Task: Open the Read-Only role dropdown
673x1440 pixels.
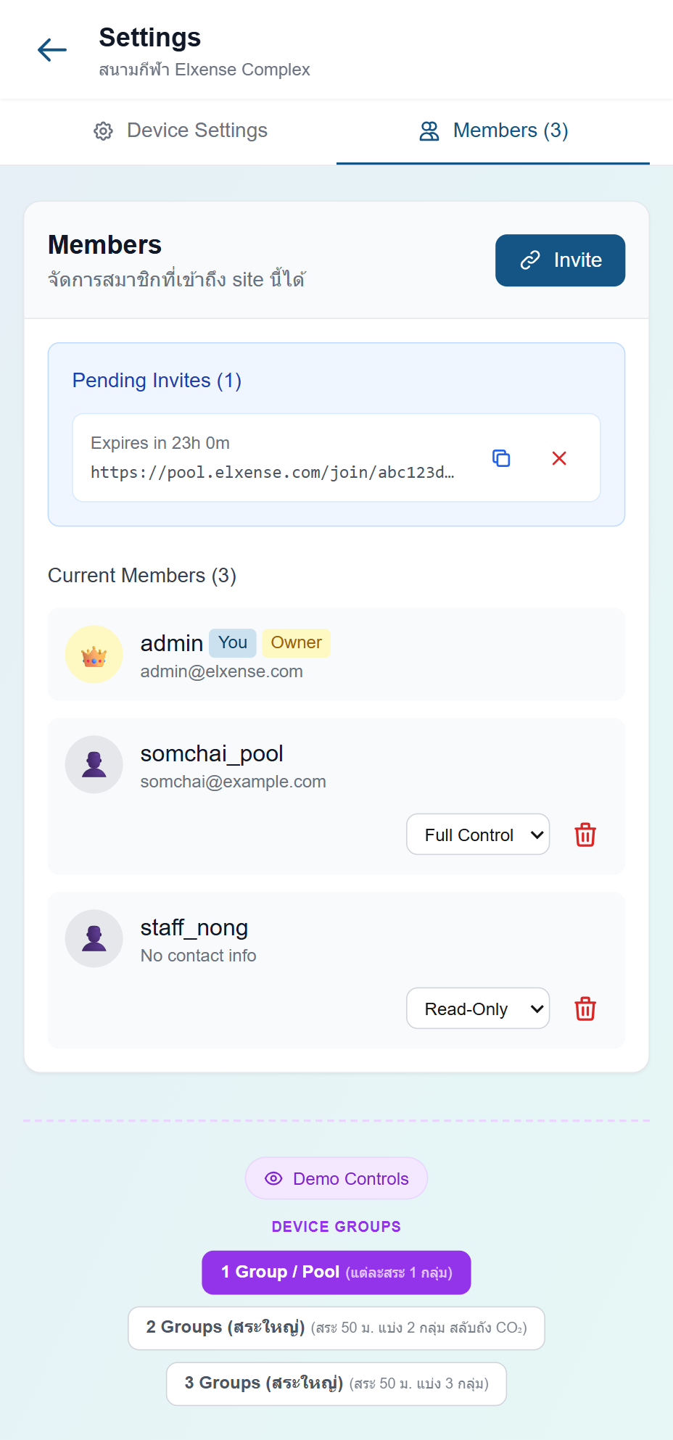Action: [478, 1009]
